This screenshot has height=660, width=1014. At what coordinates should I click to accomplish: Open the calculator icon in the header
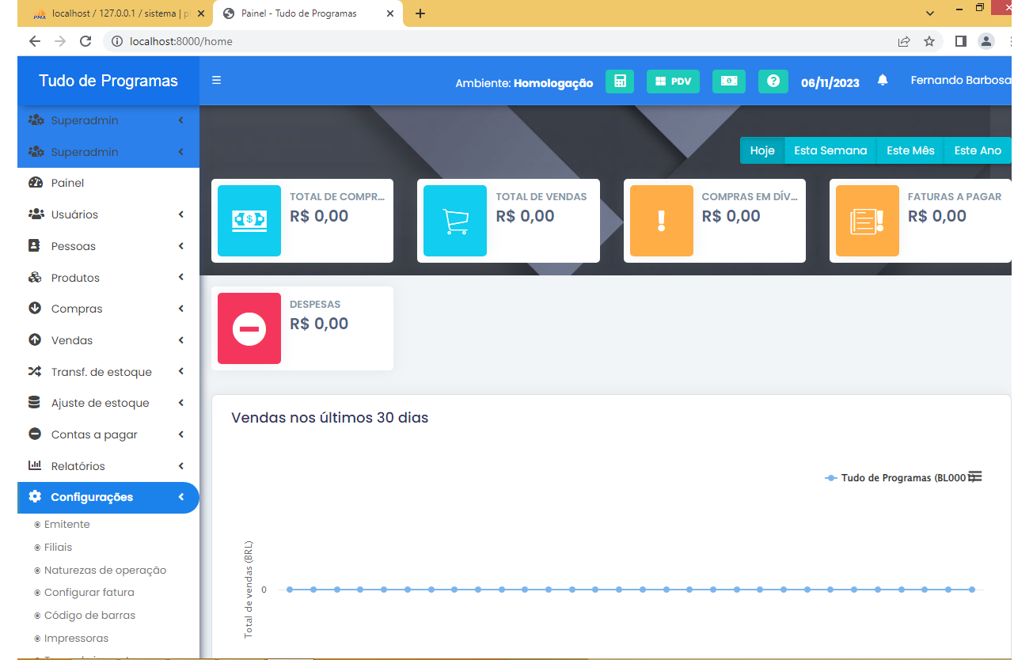619,82
